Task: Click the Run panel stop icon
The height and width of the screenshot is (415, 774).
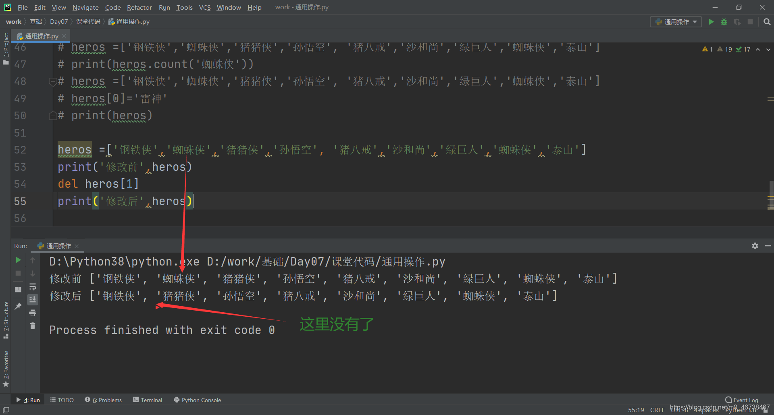Action: click(18, 273)
